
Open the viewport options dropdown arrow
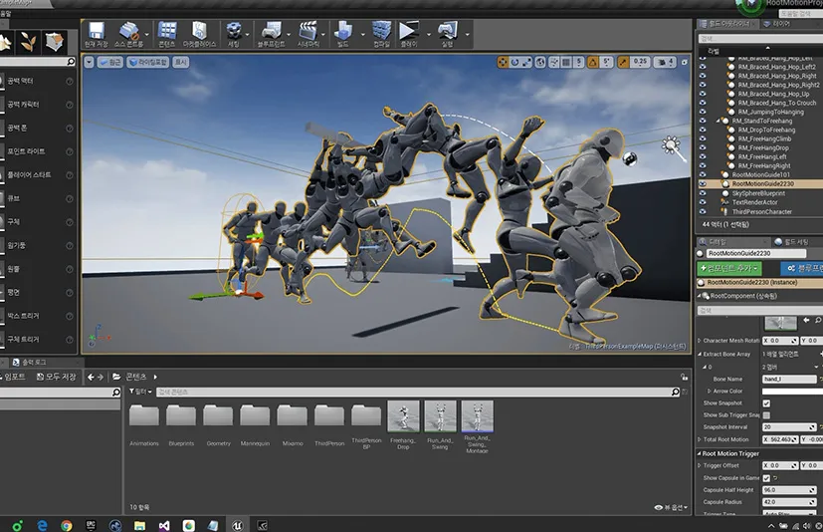(x=90, y=62)
